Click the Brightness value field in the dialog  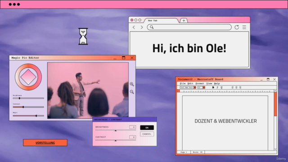[x=132, y=127]
